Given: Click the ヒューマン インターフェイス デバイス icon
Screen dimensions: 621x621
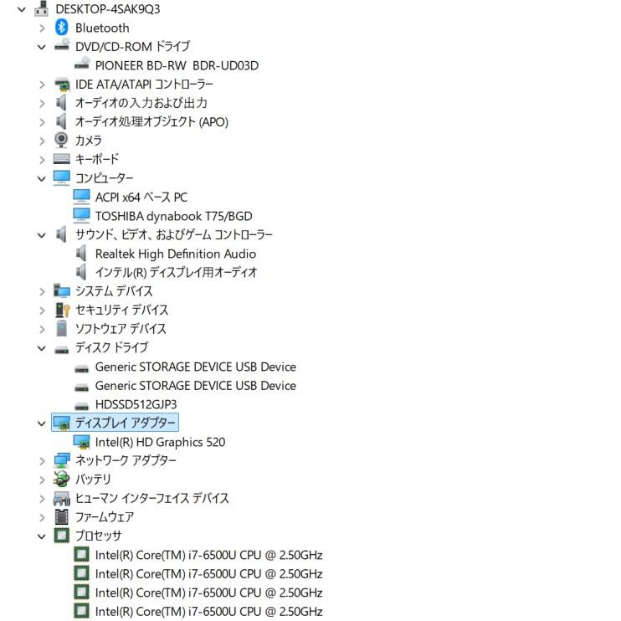Looking at the screenshot, I should tap(62, 498).
